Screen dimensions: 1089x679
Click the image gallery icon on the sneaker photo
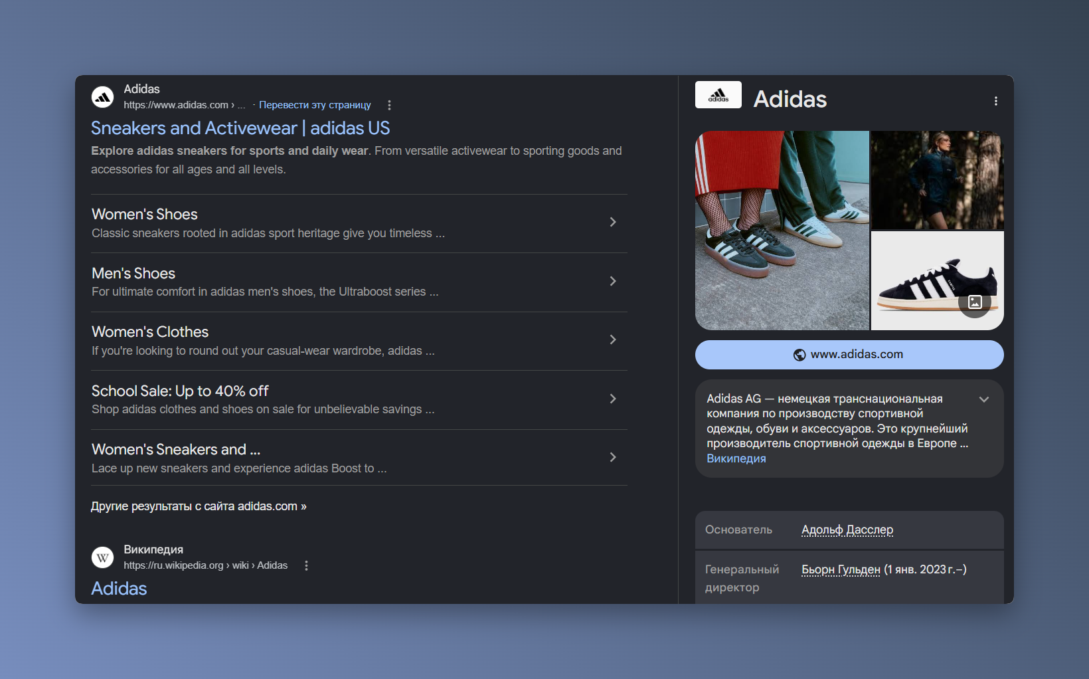[x=975, y=302]
